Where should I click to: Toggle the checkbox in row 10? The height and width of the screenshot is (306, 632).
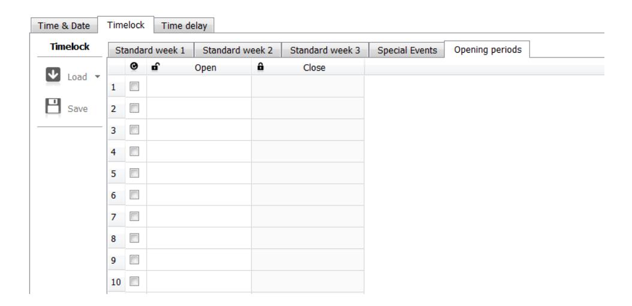(134, 282)
